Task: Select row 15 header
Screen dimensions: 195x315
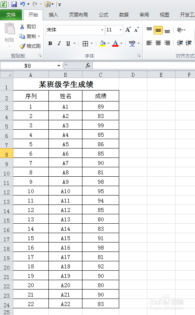Action: click(7, 219)
